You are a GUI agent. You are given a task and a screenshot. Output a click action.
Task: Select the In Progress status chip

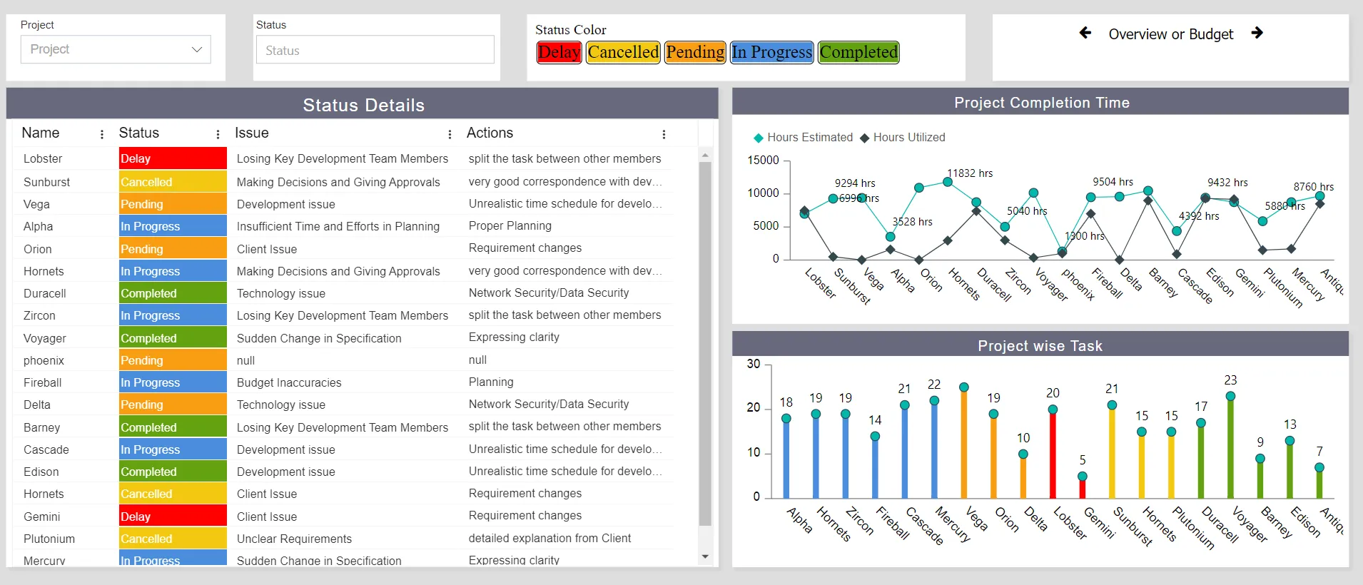(772, 52)
